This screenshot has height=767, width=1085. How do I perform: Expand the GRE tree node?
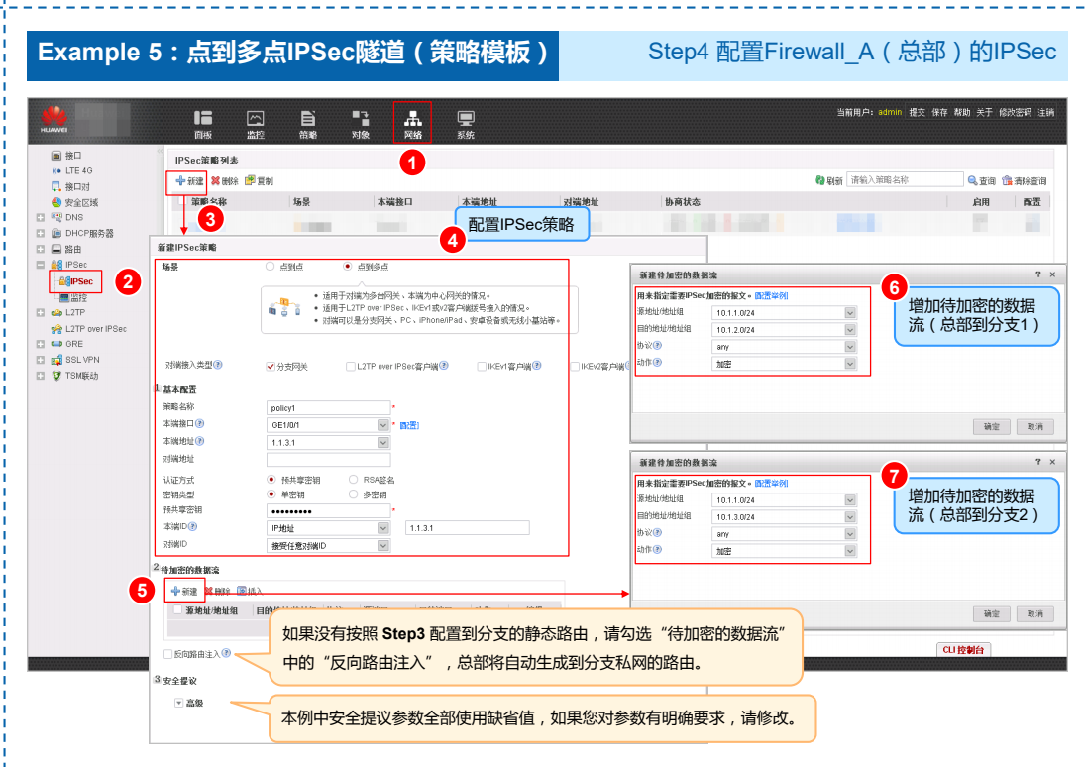(x=41, y=344)
